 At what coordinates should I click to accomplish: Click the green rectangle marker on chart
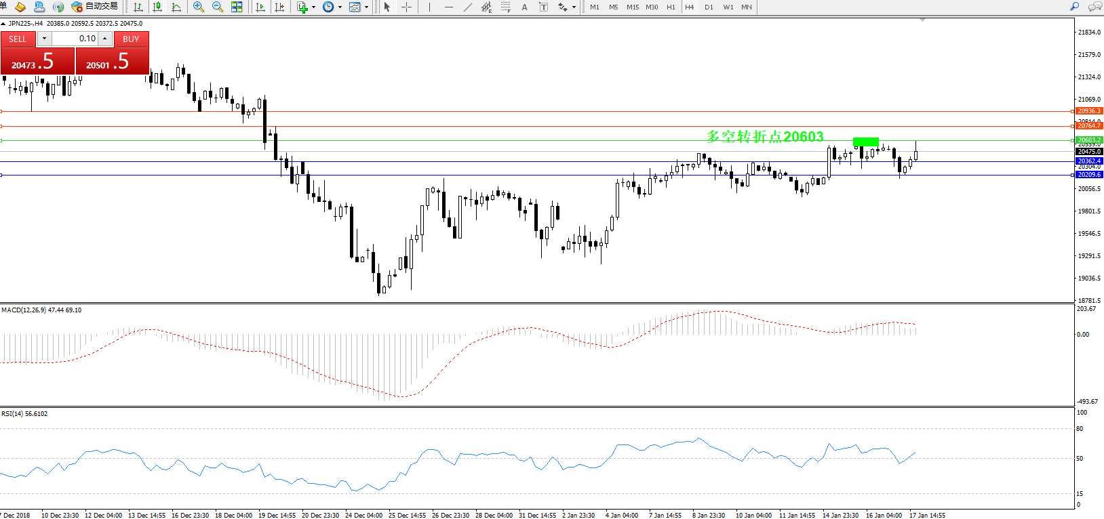pyautogui.click(x=865, y=142)
